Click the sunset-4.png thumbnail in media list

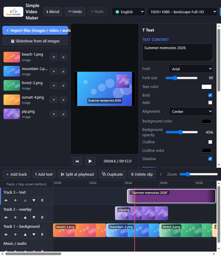pos(12,100)
